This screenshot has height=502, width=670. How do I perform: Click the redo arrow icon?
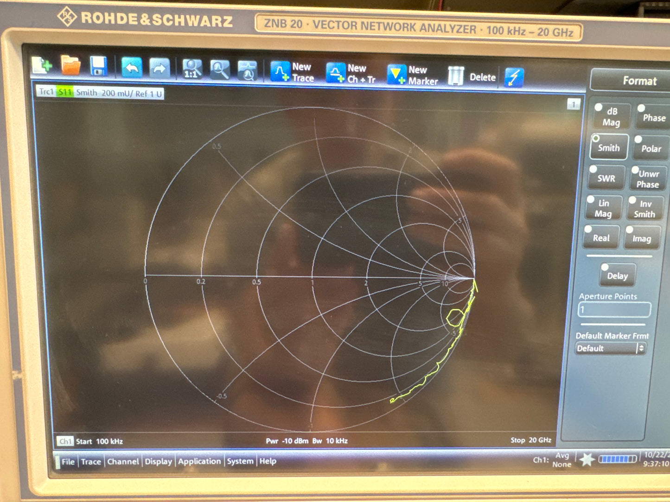pos(159,69)
